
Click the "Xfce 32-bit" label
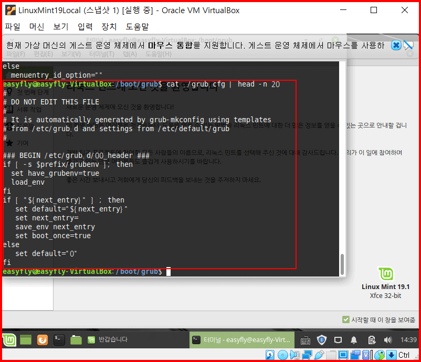point(385,296)
